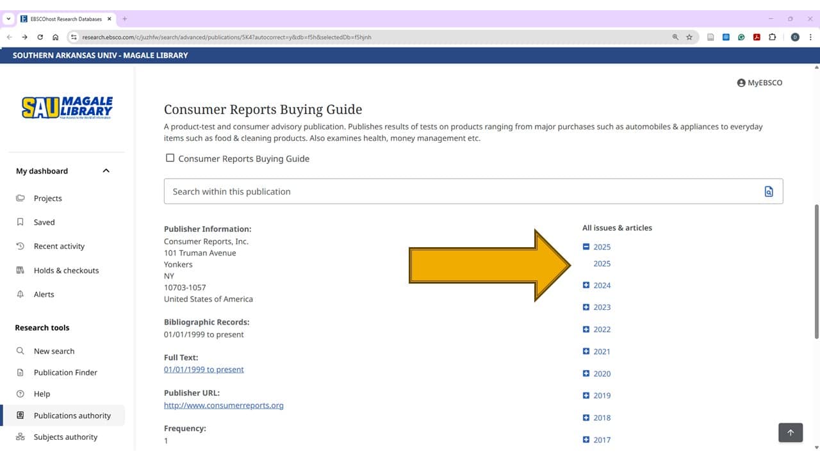Go to the browser home page icon

coord(56,37)
